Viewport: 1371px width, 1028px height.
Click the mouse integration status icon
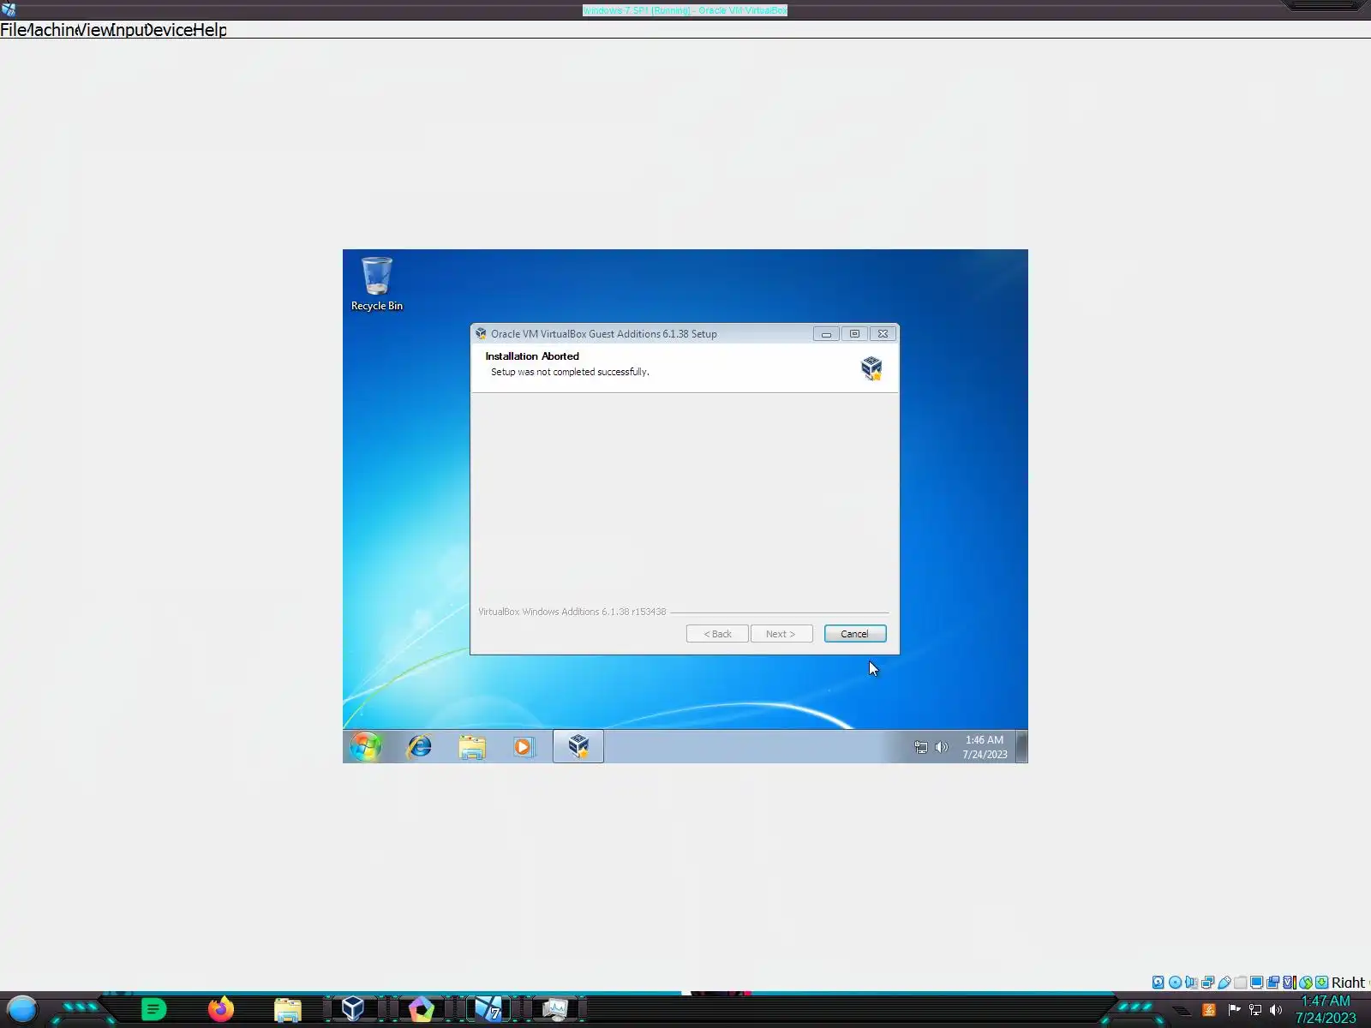1305,983
